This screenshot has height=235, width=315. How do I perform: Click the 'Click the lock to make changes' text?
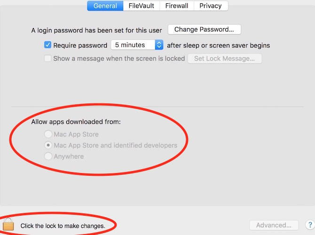point(63,226)
